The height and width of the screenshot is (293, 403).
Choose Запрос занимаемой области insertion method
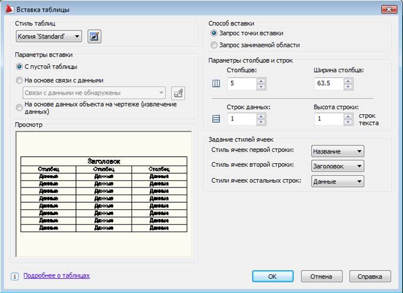click(x=214, y=45)
